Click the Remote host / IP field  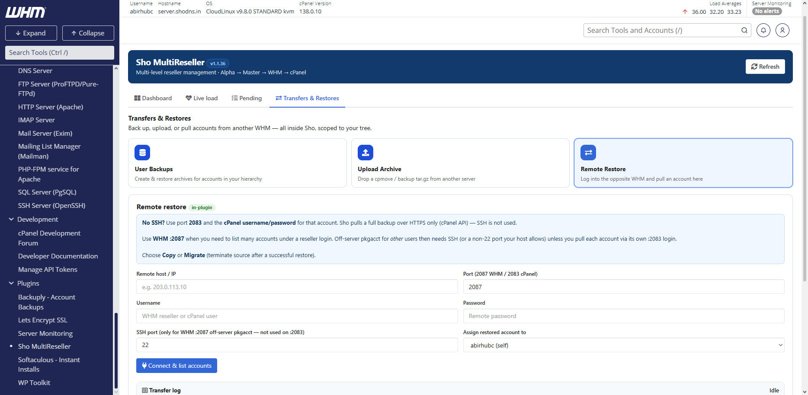pyautogui.click(x=297, y=287)
